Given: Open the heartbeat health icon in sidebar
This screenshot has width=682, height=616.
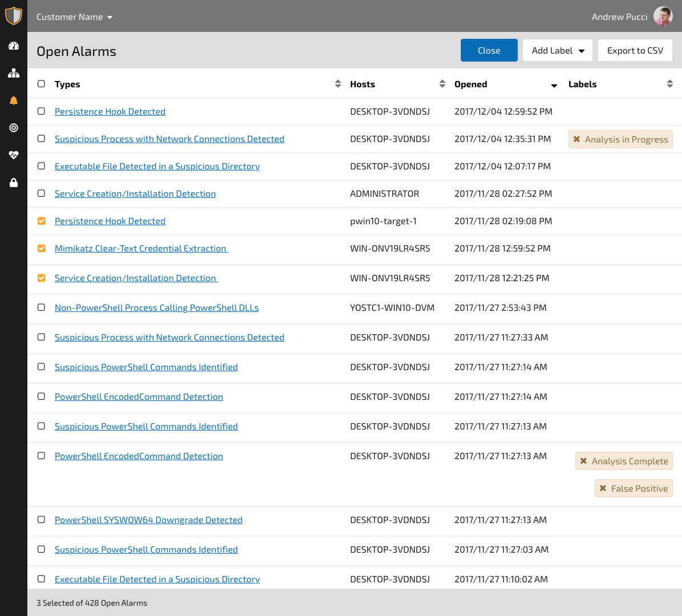Looking at the screenshot, I should [14, 155].
